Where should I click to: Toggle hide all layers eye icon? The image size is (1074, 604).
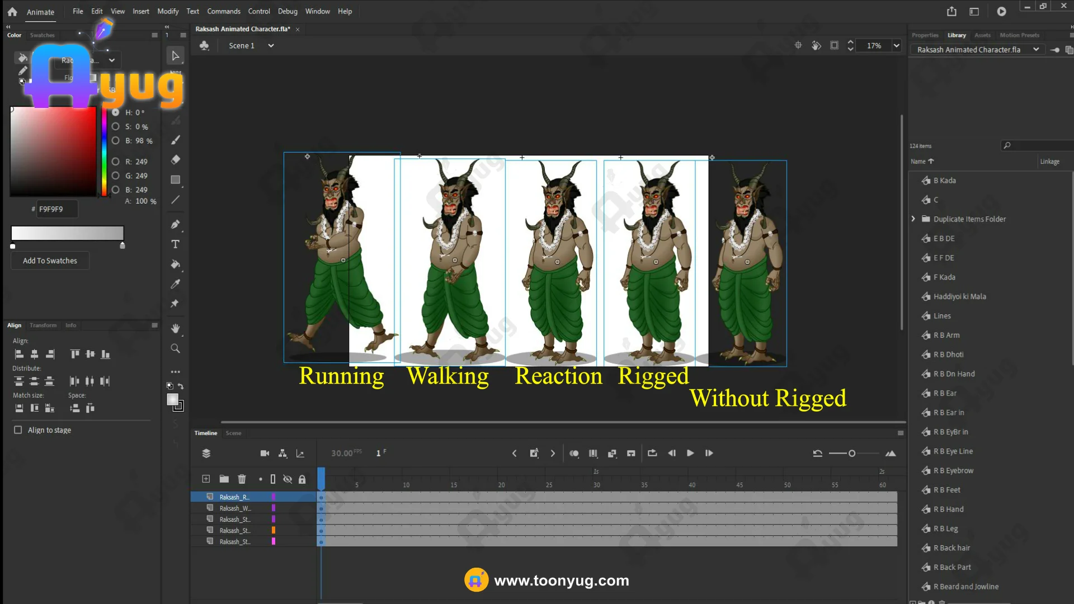[x=288, y=479]
